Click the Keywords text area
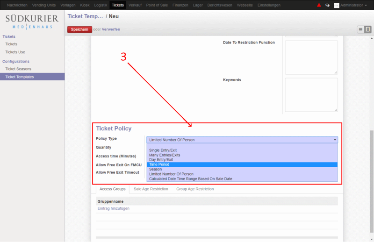 click(x=311, y=95)
